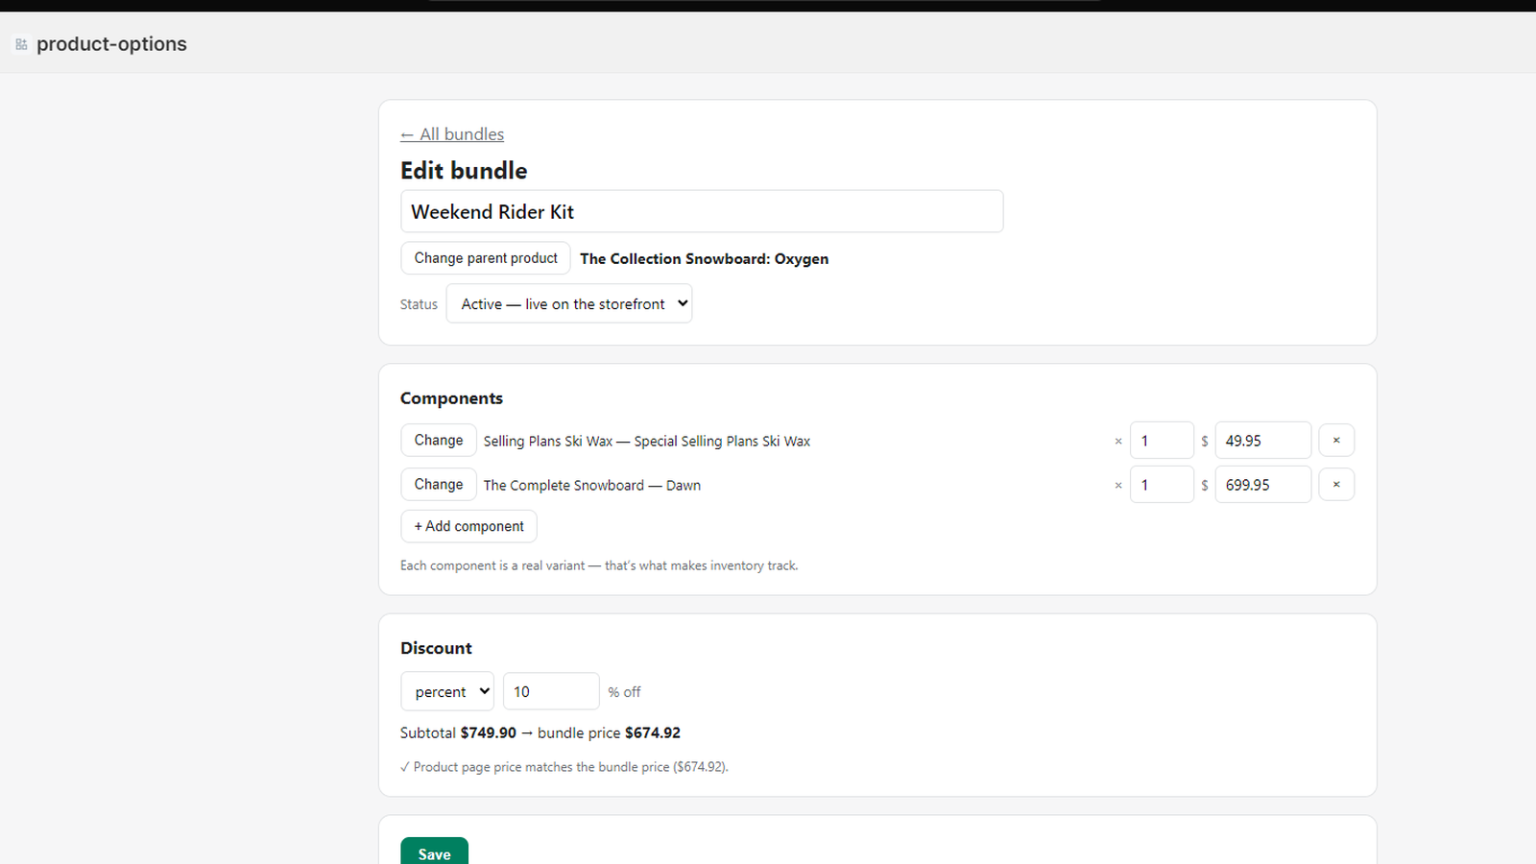Click the Ski Wax quantity field
Screen dimensions: 1536x864
point(1162,441)
